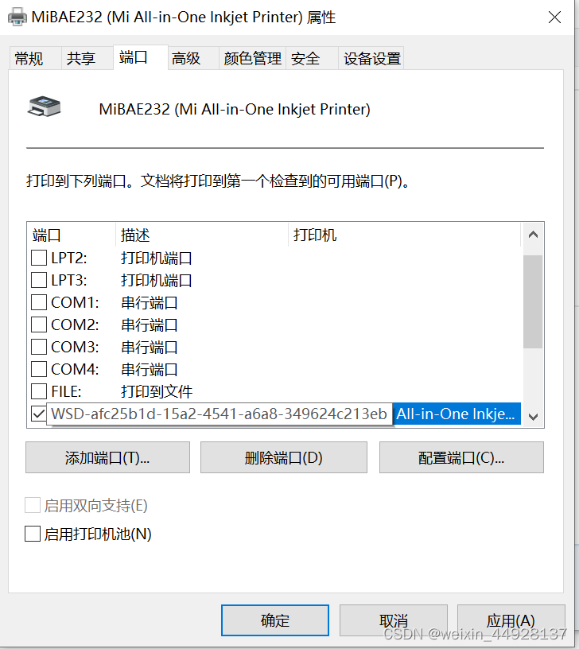The width and height of the screenshot is (579, 649).
Task: Click the port list scrollbar thumb
Action: (533, 301)
